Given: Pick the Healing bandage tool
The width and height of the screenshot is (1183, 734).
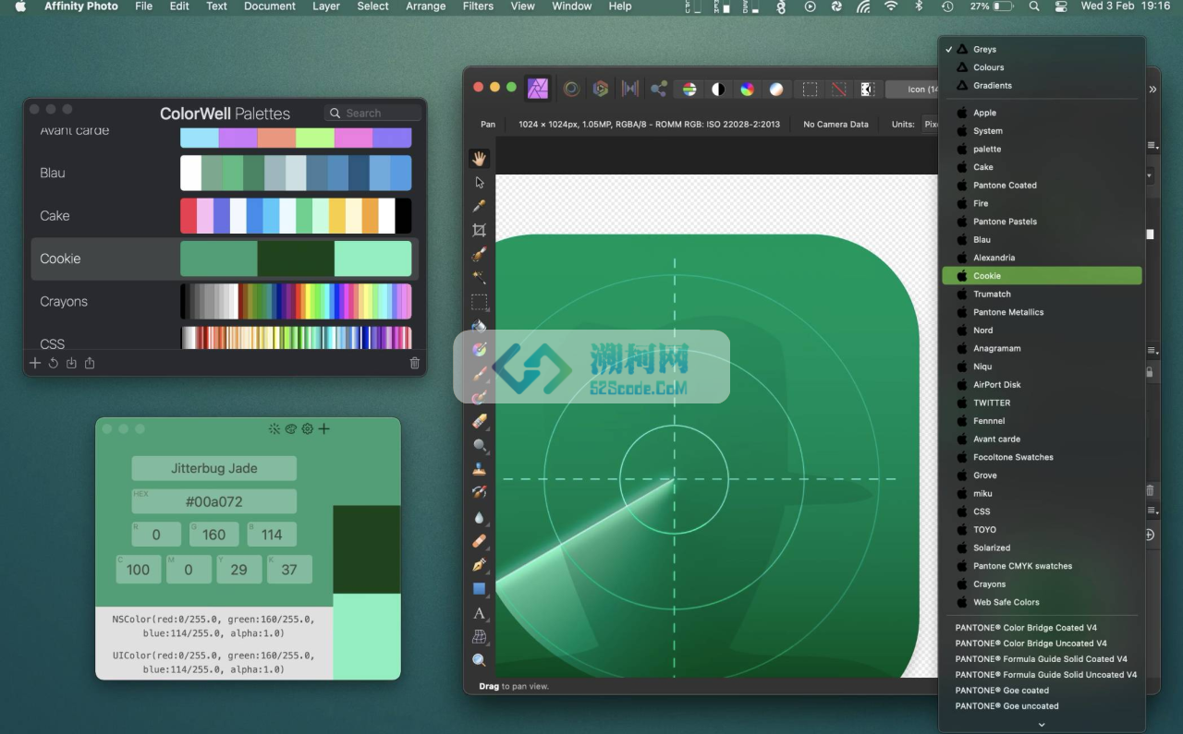Looking at the screenshot, I should point(479,541).
